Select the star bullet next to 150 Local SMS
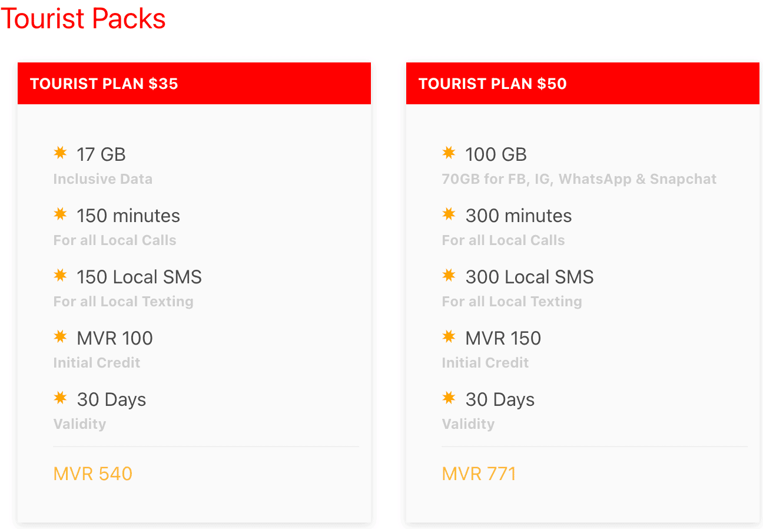The width and height of the screenshot is (763, 529). pos(60,276)
